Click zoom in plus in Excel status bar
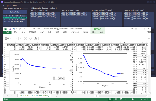Screen dimensions: 156x101 point(142,99)
